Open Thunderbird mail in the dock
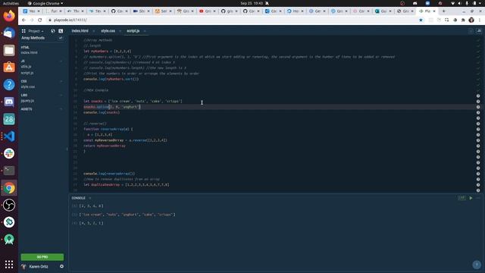The image size is (485, 273). click(x=9, y=33)
